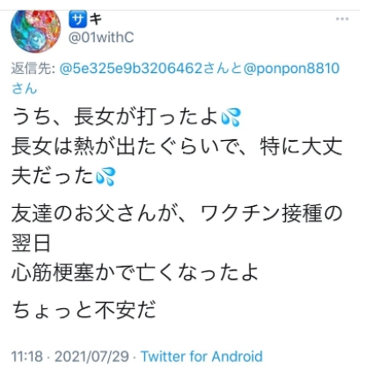
Task: Open the colorful yin-yang profile avatar
Action: point(35,31)
